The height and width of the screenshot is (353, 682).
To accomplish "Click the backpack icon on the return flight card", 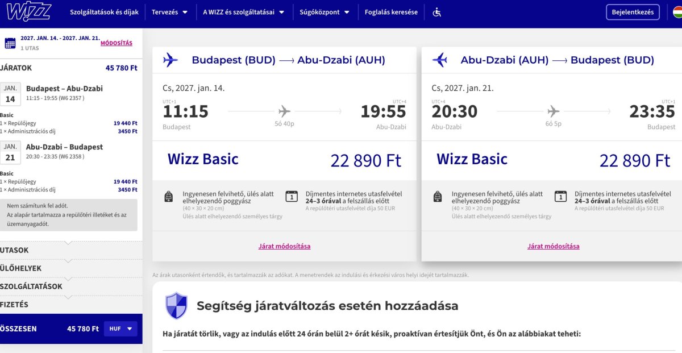I will [437, 197].
